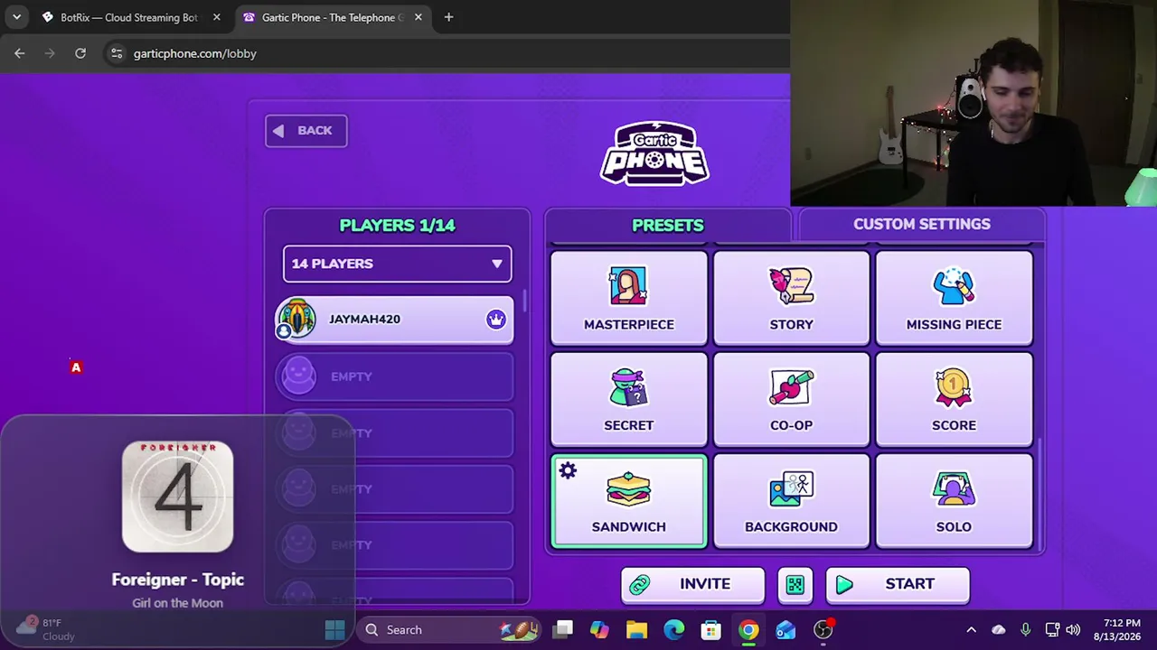Close the BotRix tab
This screenshot has height=650, width=1157.
point(216,17)
